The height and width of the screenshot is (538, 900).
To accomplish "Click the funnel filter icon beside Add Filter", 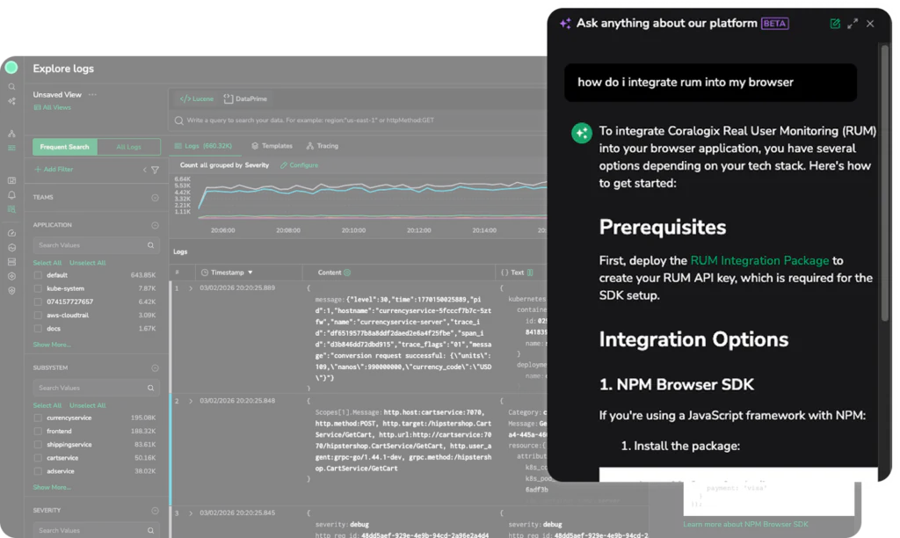I will [x=155, y=170].
